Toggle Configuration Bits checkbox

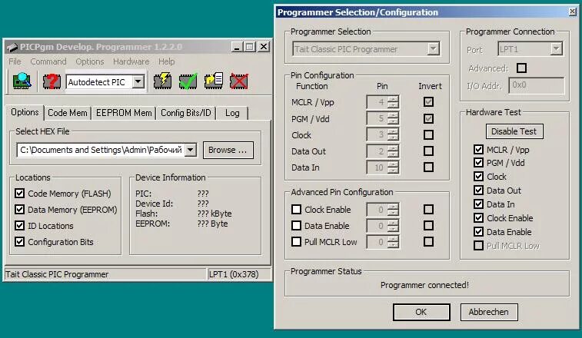coord(20,242)
